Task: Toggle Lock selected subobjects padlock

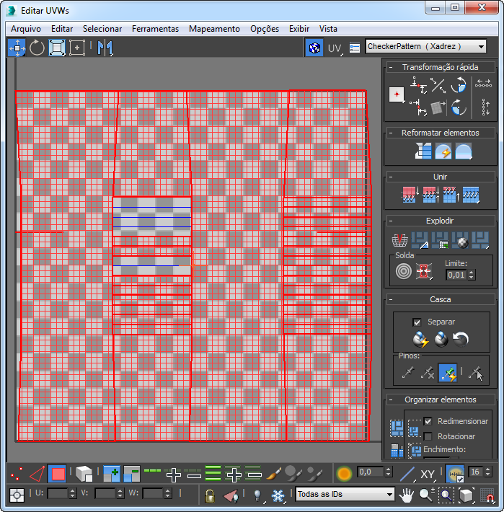Action: point(210,495)
